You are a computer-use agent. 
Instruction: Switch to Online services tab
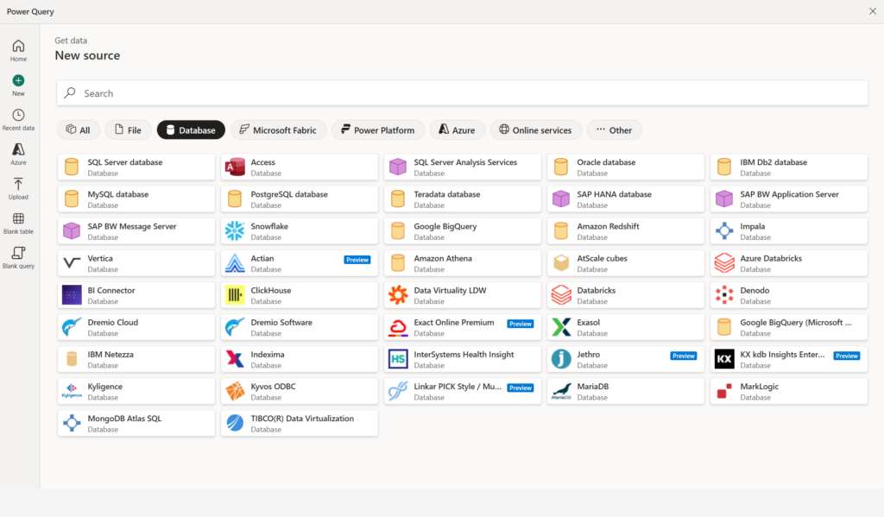pyautogui.click(x=535, y=129)
